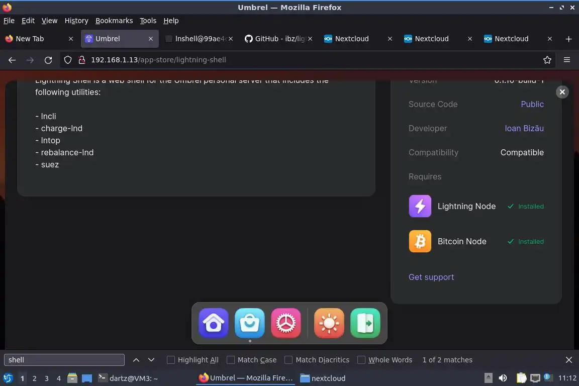Open the Firefox hamburger menu
Screen dimensions: 579x386
point(567,60)
